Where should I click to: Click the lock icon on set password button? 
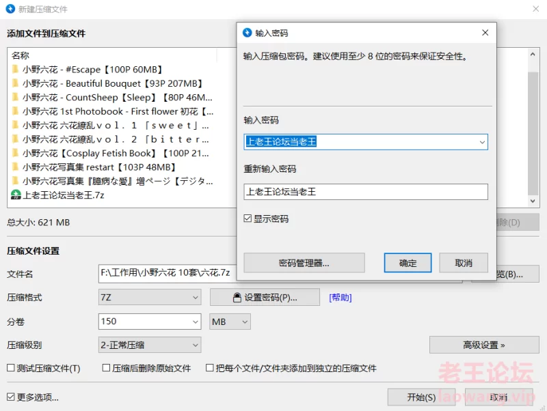coord(237,298)
